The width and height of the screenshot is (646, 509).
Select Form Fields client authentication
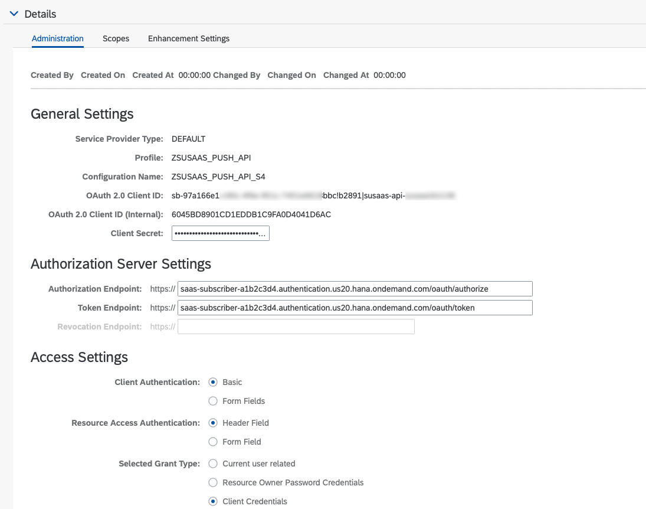(x=213, y=402)
